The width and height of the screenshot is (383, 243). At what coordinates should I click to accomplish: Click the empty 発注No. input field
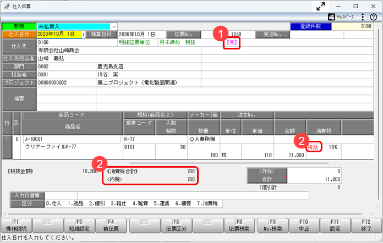pos(317,35)
